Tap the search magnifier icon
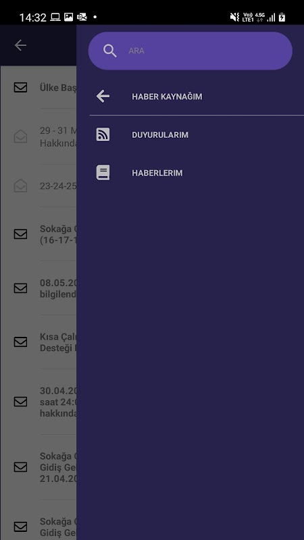 [110, 51]
